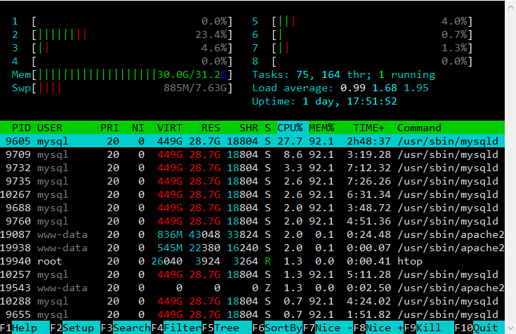Select the highlighted mysqld process PID 9605
The height and width of the screenshot is (334, 516).
(253, 141)
